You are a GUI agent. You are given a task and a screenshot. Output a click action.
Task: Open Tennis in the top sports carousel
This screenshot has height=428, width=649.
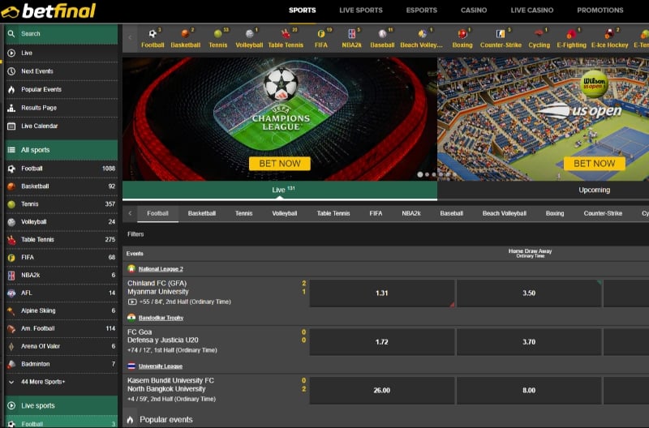[218, 39]
